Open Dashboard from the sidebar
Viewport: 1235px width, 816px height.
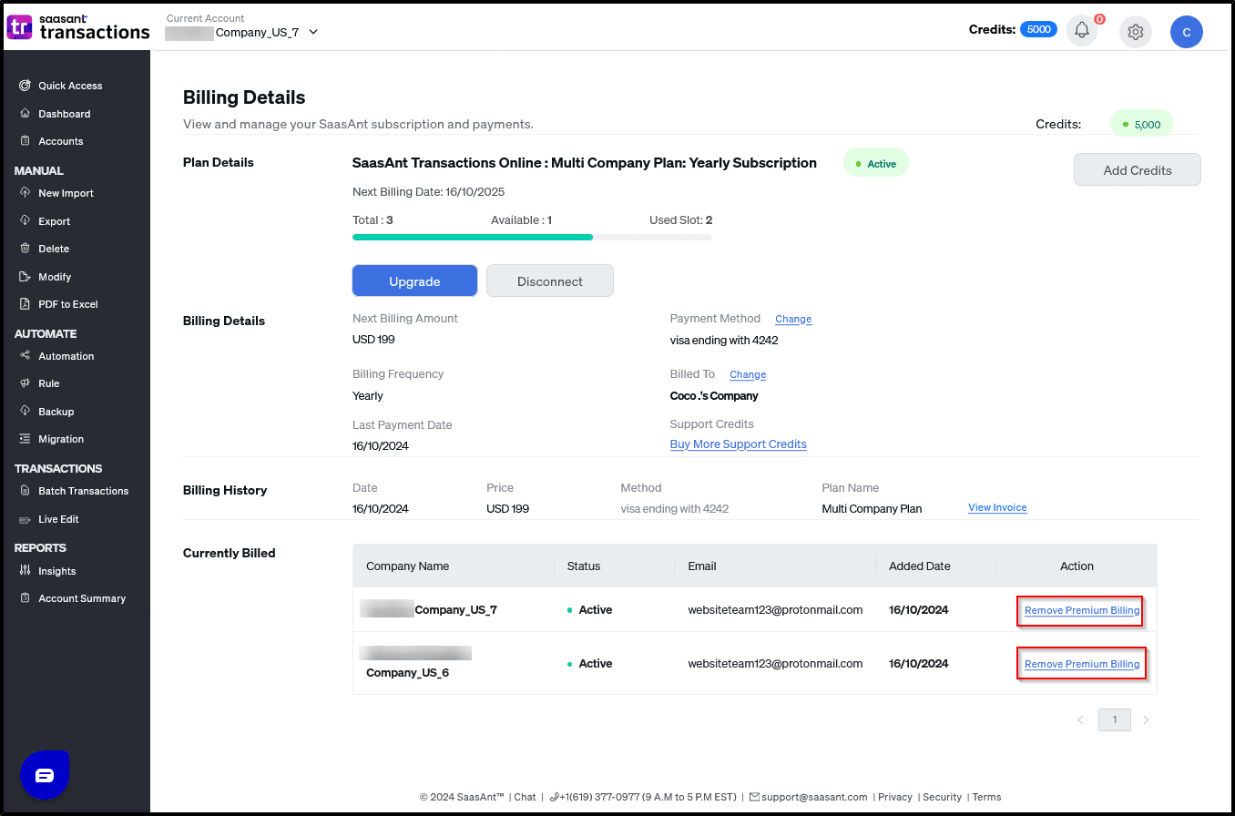pyautogui.click(x=64, y=114)
